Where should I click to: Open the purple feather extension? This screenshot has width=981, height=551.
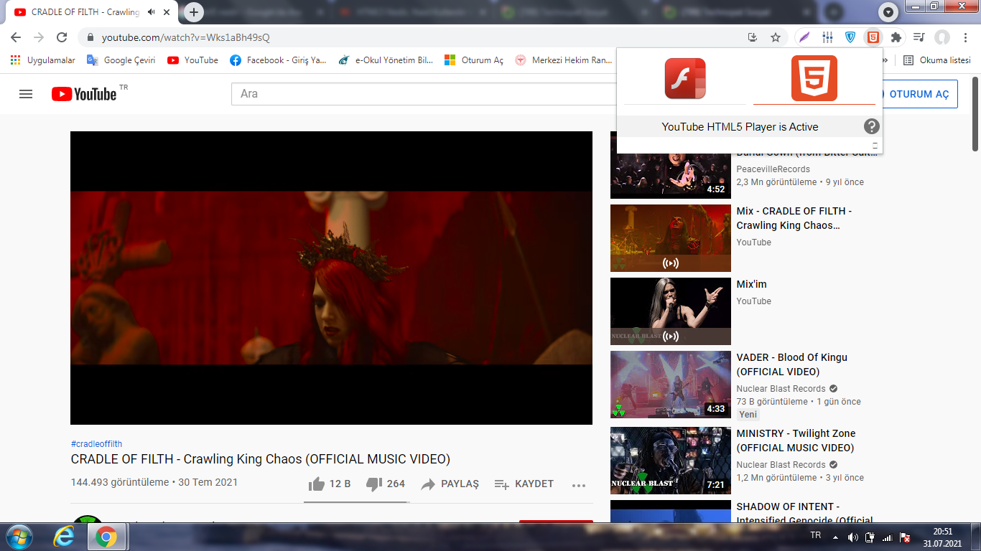click(806, 37)
